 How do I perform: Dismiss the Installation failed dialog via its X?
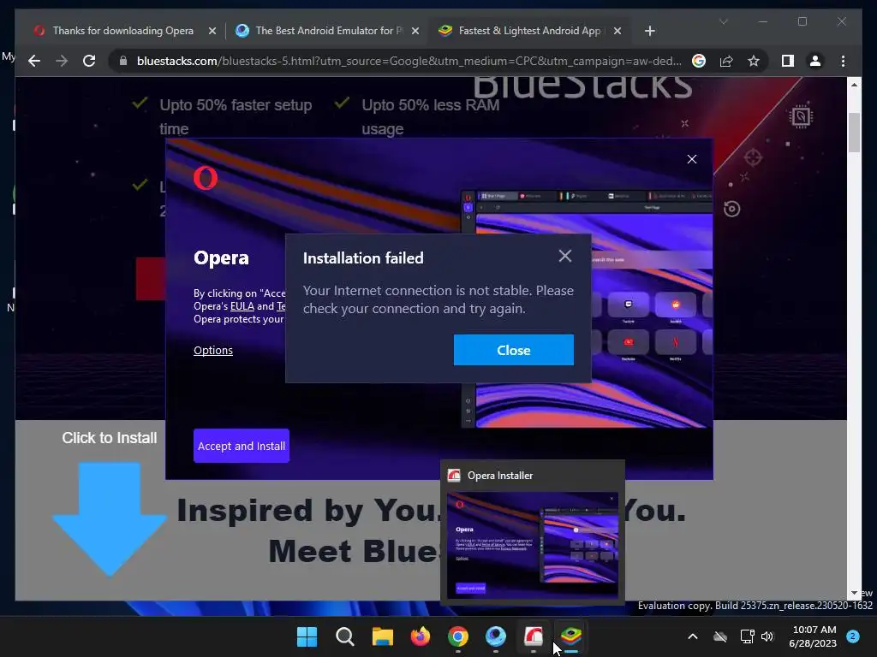point(565,256)
